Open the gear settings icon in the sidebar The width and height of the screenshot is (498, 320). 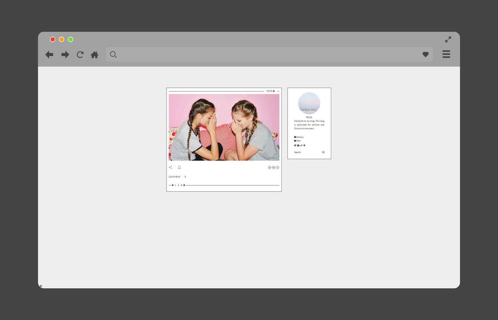tap(304, 146)
